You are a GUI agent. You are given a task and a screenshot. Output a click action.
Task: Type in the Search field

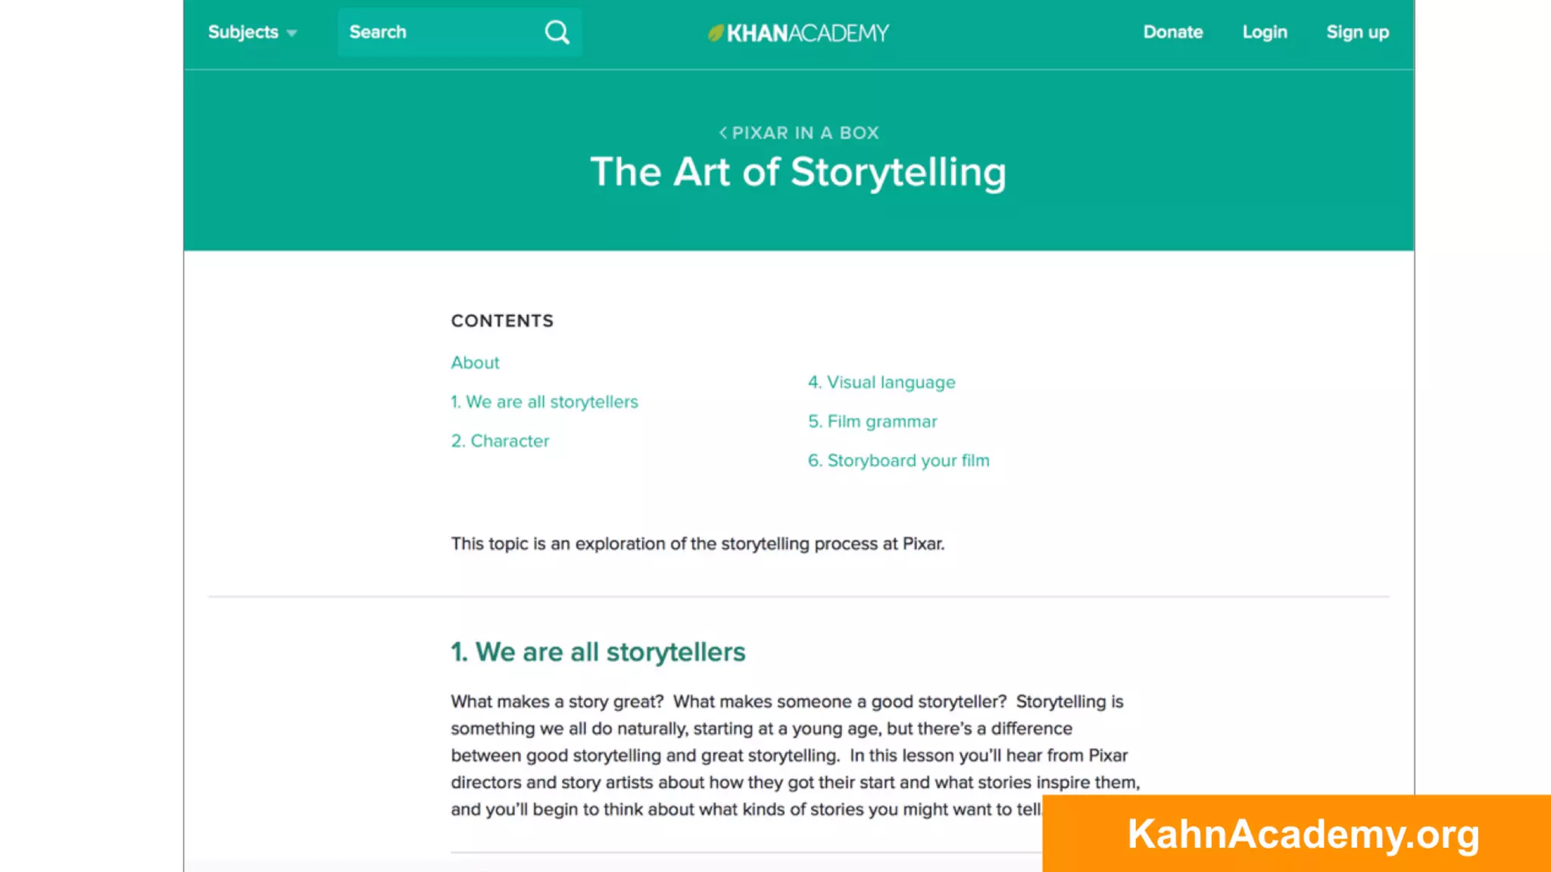click(x=439, y=33)
